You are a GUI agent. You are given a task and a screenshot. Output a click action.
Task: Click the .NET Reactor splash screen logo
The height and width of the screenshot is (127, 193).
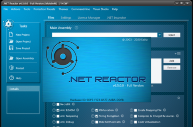[x=63, y=58]
